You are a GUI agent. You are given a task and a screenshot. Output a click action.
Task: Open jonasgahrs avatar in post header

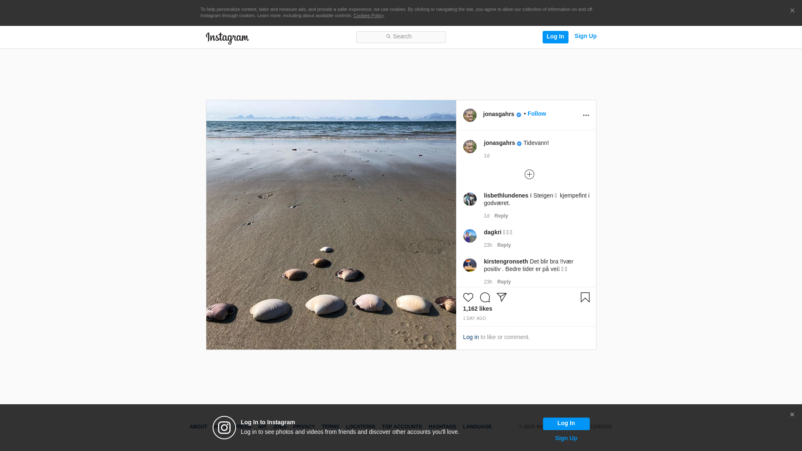click(470, 115)
